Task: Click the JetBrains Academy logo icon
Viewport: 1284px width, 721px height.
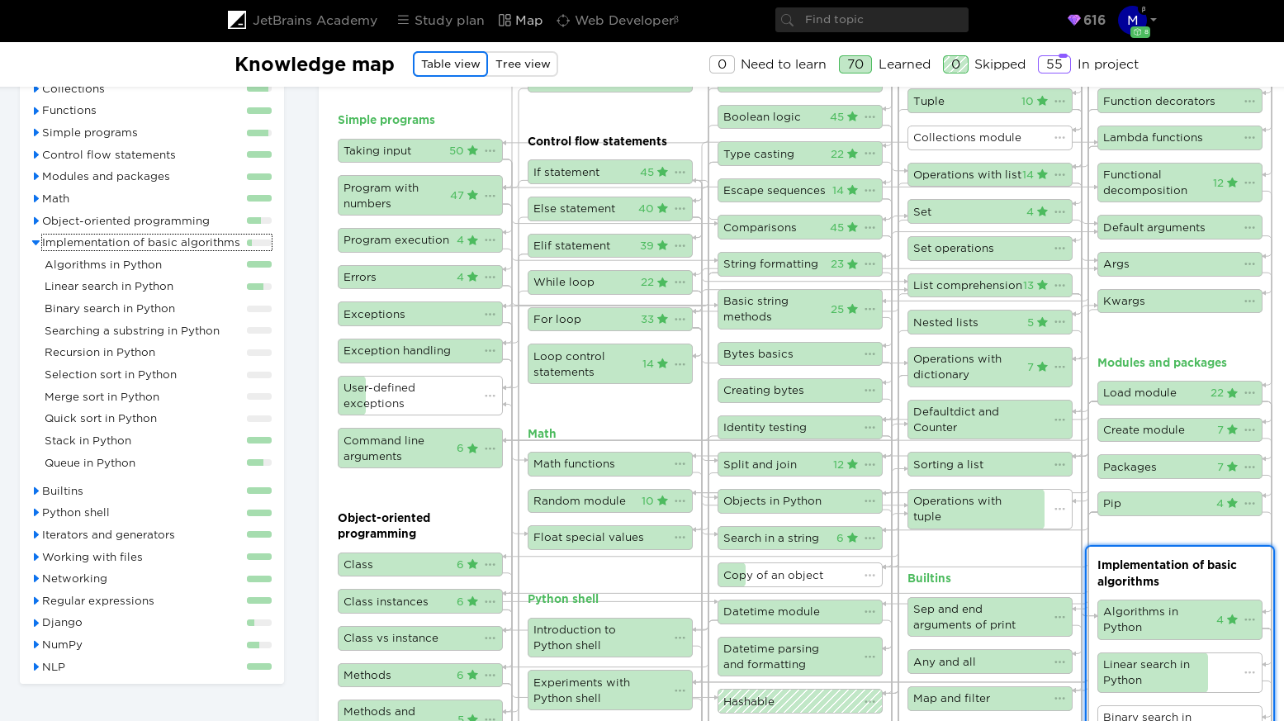Action: pyautogui.click(x=237, y=20)
